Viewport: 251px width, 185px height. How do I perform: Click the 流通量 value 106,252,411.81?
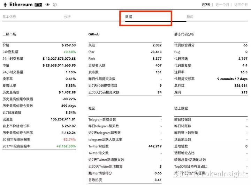pos(63,119)
